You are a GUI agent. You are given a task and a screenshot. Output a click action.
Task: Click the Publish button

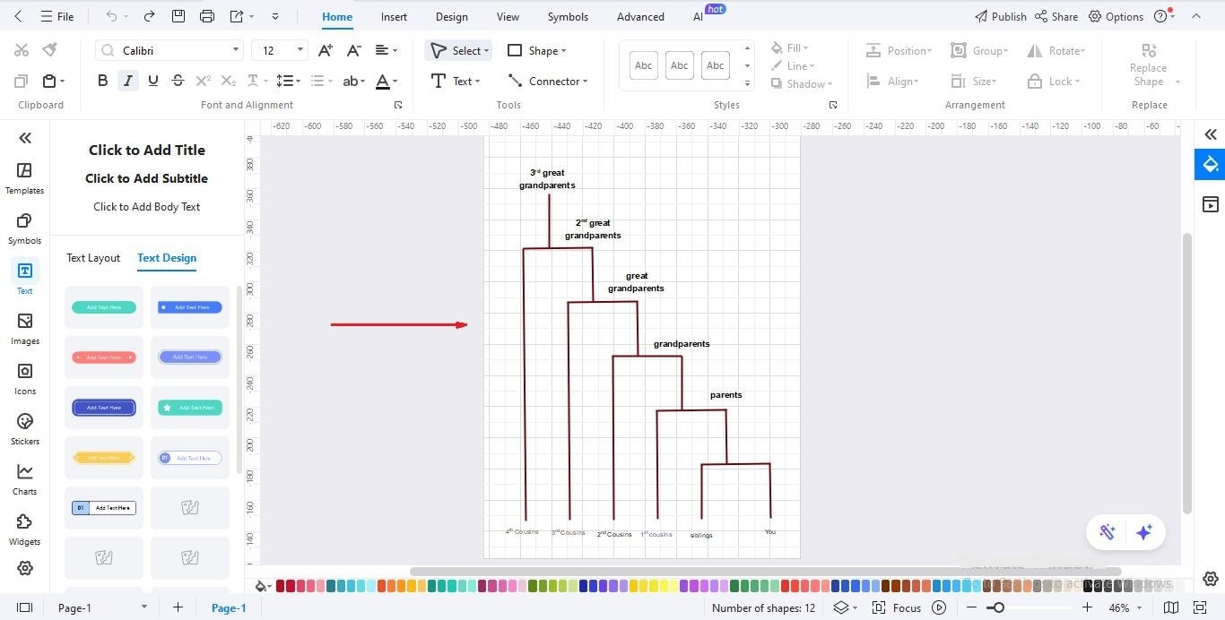pyautogui.click(x=1001, y=15)
